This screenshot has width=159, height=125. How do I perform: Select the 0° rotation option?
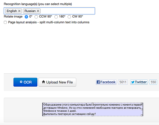tap(26, 17)
